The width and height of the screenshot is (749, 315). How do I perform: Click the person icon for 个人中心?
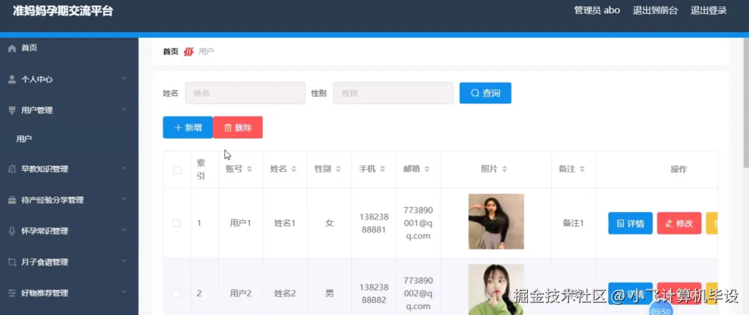pos(12,79)
